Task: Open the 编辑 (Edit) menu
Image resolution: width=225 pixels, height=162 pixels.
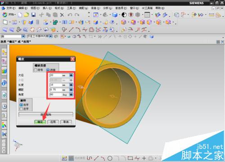Action: [x=23, y=8]
